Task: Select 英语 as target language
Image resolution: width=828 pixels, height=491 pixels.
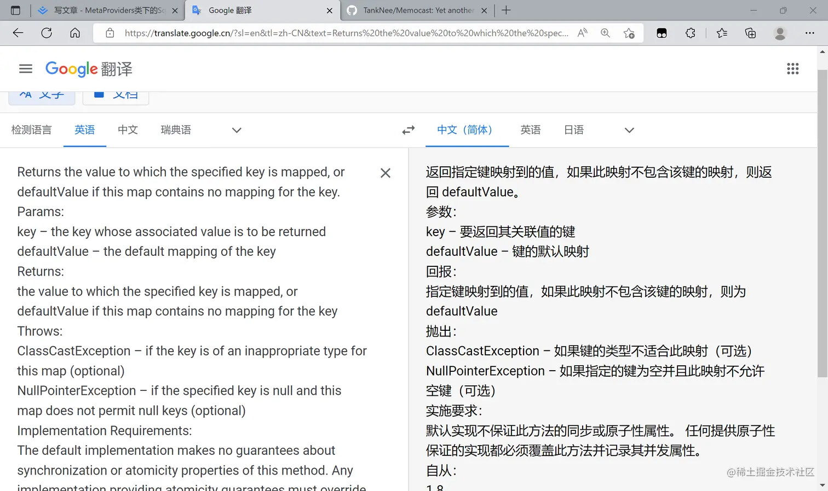Action: (531, 130)
